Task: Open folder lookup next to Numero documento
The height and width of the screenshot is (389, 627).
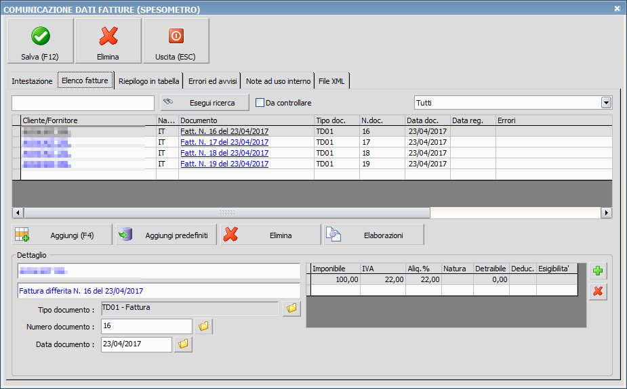Action: coord(203,326)
